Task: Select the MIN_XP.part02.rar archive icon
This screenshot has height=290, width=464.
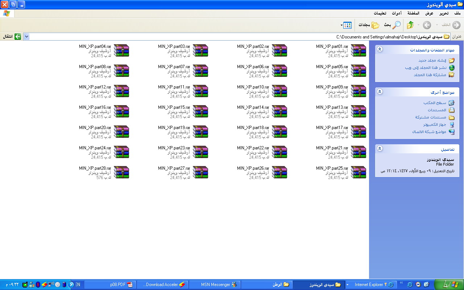Action: click(x=279, y=51)
